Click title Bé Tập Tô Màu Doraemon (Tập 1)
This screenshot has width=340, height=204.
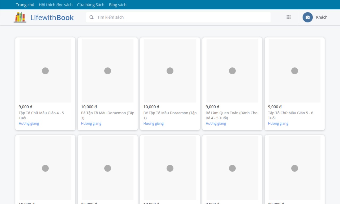click(x=170, y=115)
